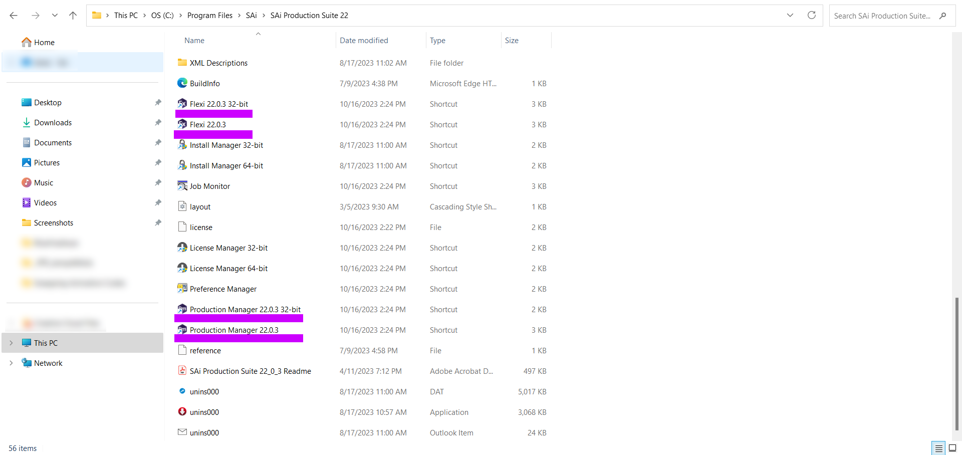Select Flexi 22.0.3 32-bit shortcut icon
Viewport: 962px width, 455px height.
[182, 104]
